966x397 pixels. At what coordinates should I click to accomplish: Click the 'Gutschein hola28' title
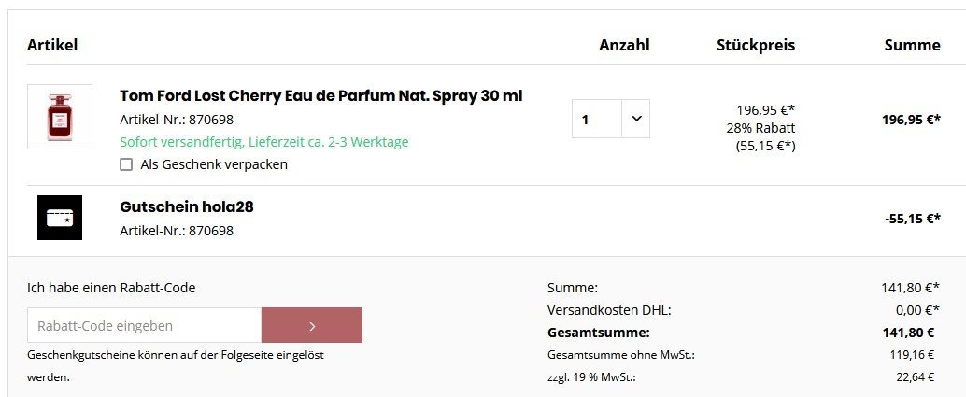click(187, 206)
